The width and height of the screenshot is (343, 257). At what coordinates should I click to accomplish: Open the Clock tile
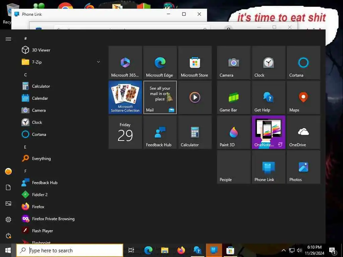pyautogui.click(x=269, y=63)
